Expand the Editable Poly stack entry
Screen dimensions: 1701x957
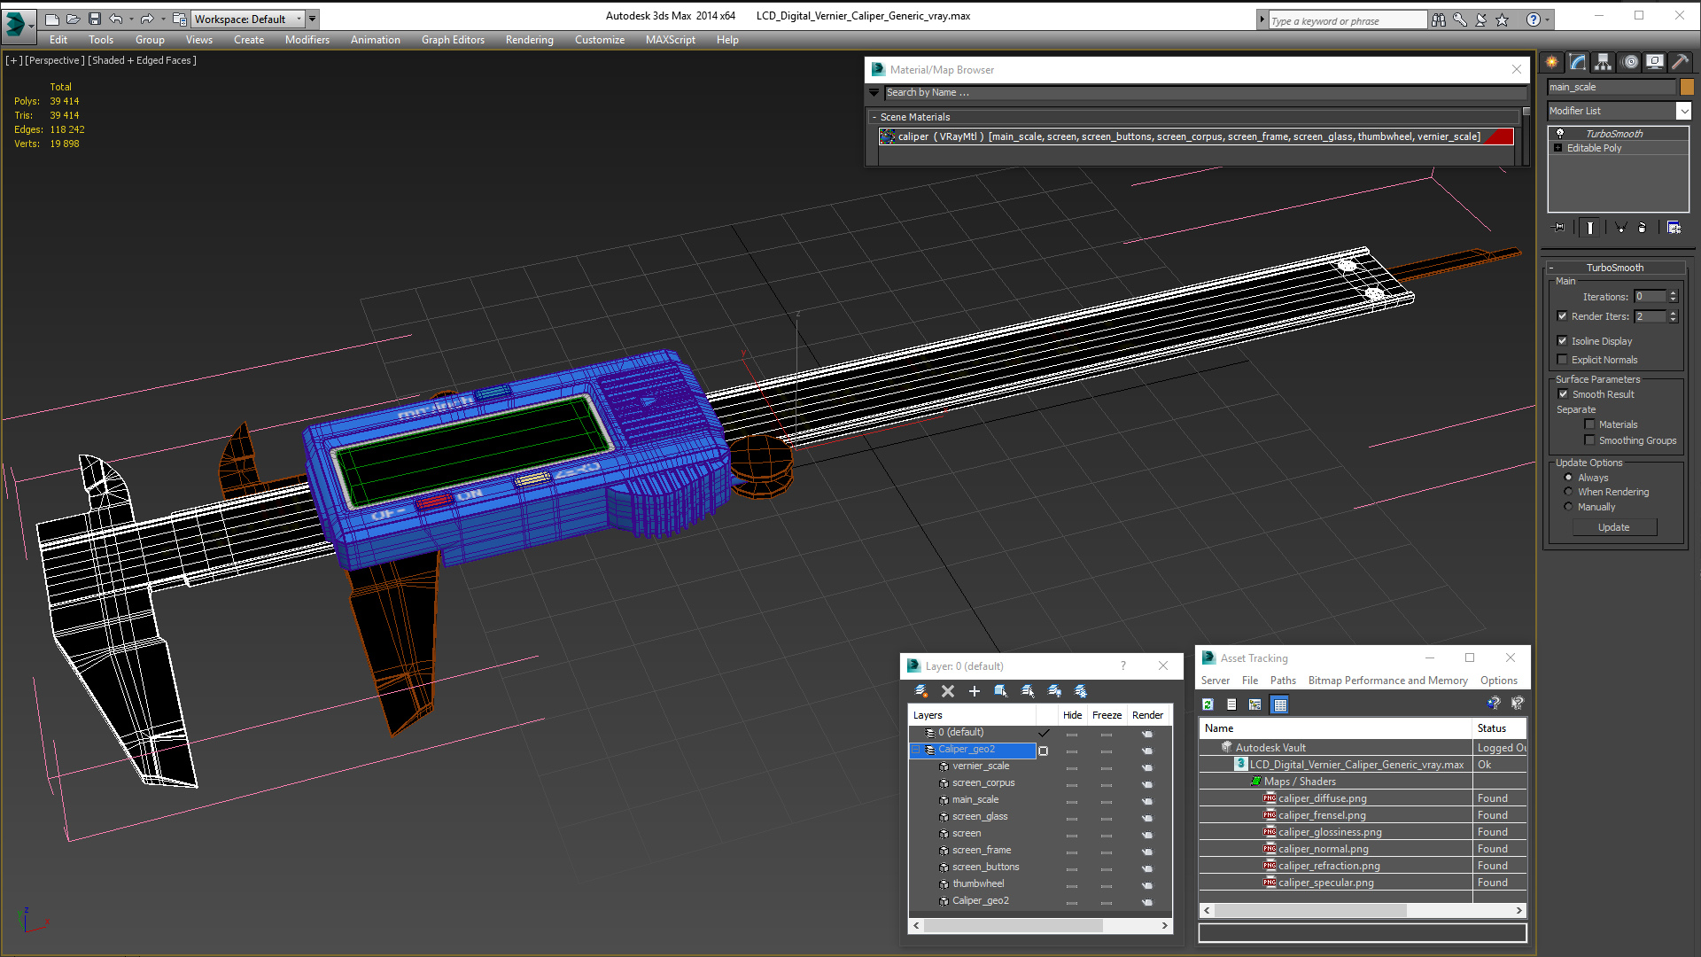pyautogui.click(x=1558, y=148)
